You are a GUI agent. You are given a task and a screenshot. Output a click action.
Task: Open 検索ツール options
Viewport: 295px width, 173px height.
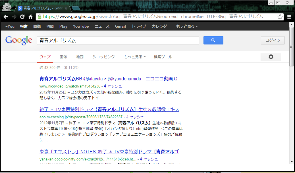tap(163, 57)
